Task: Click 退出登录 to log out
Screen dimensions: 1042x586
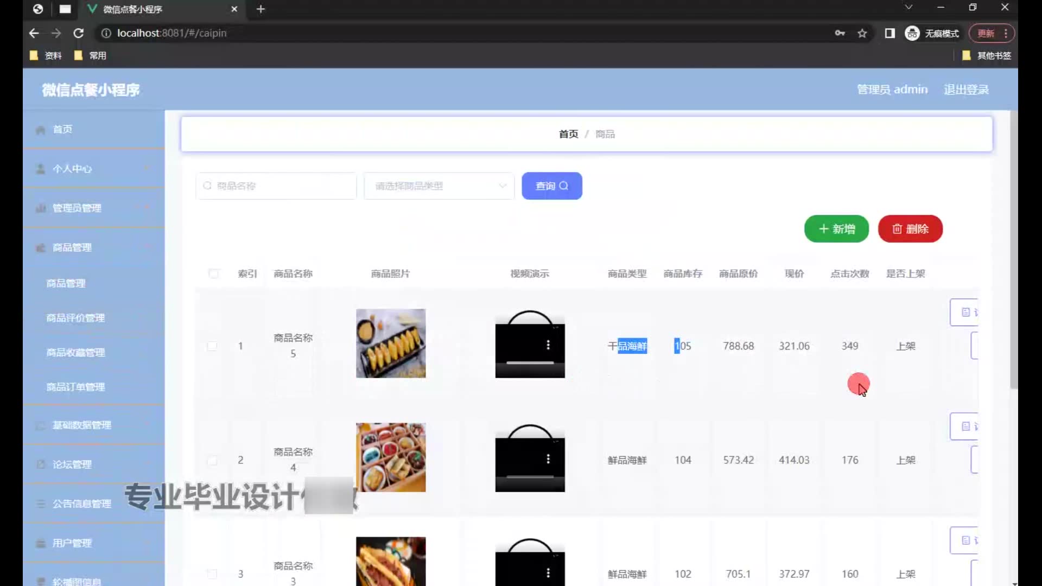Action: coord(966,90)
